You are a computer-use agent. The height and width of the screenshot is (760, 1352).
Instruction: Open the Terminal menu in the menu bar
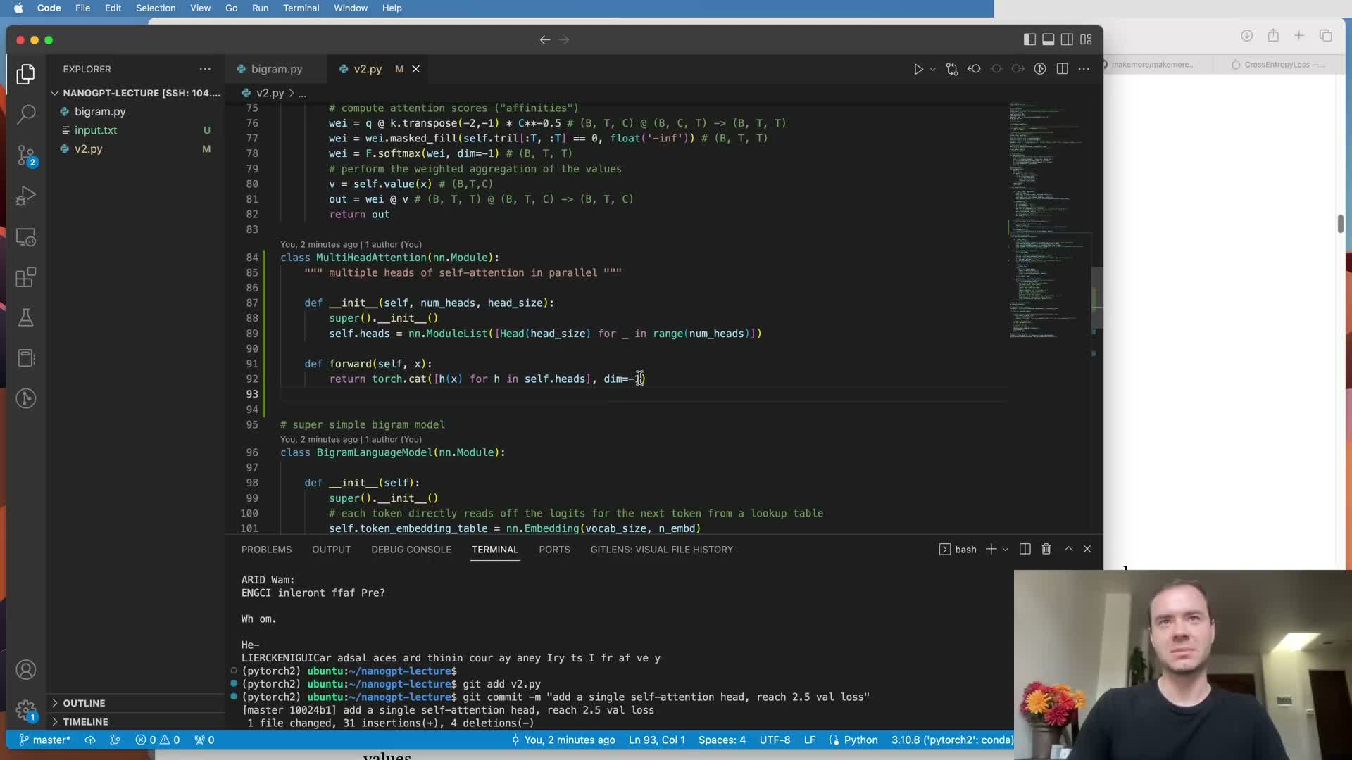[301, 8]
